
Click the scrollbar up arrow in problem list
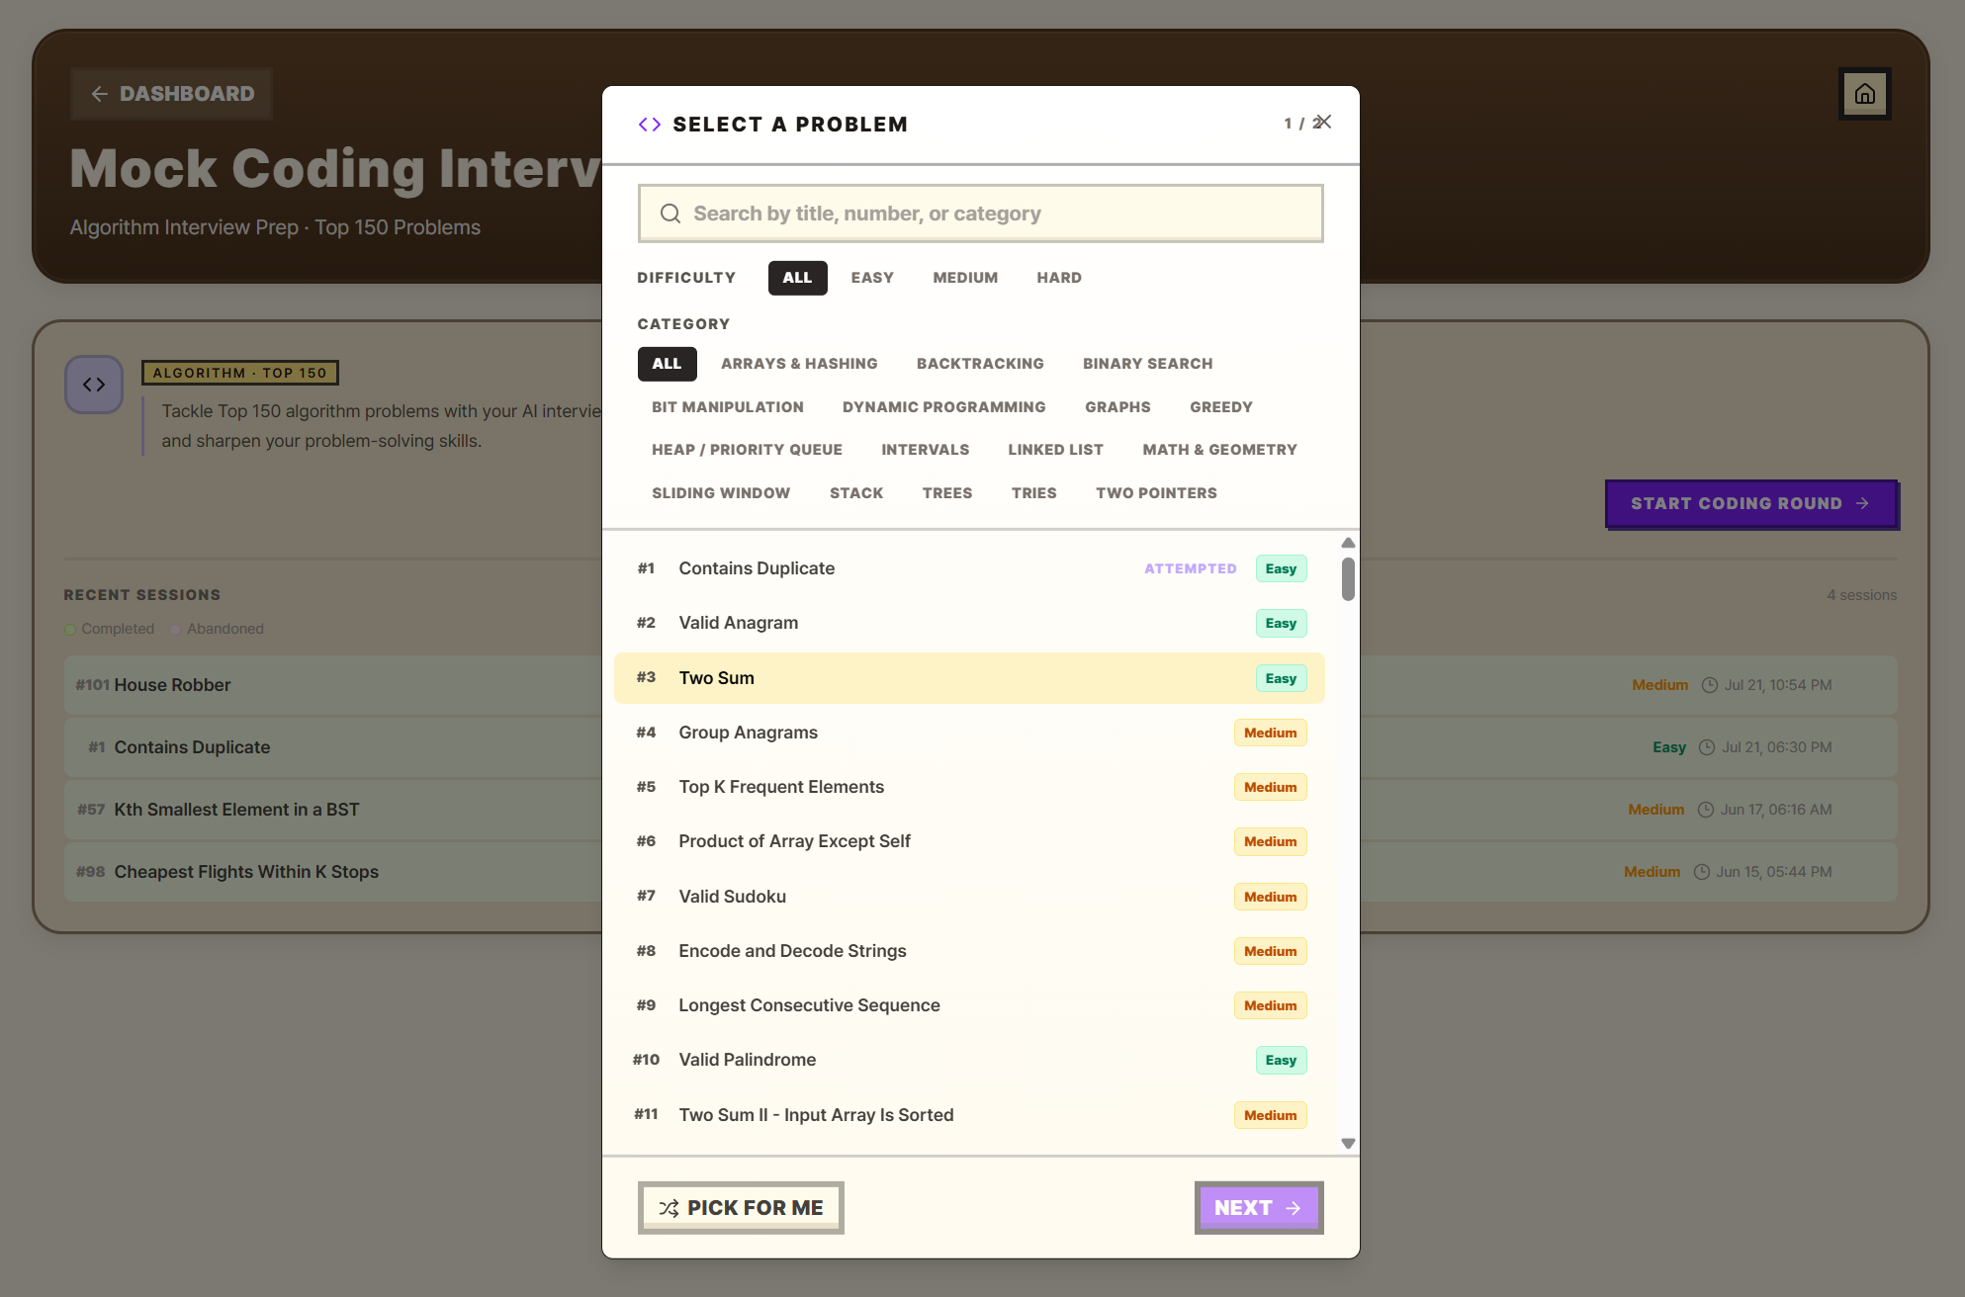point(1348,543)
